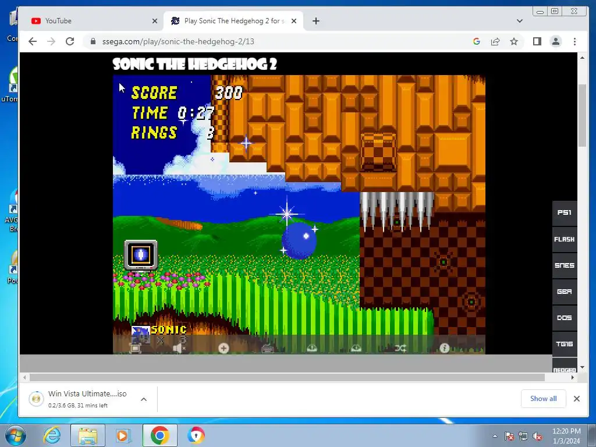Open the info icon in emulator toolbar
This screenshot has width=596, height=447.
click(444, 348)
